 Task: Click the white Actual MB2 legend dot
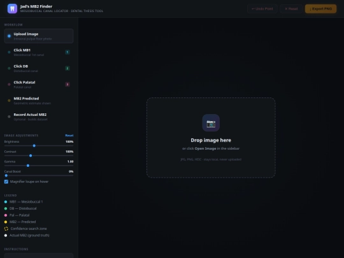[x=6, y=236]
